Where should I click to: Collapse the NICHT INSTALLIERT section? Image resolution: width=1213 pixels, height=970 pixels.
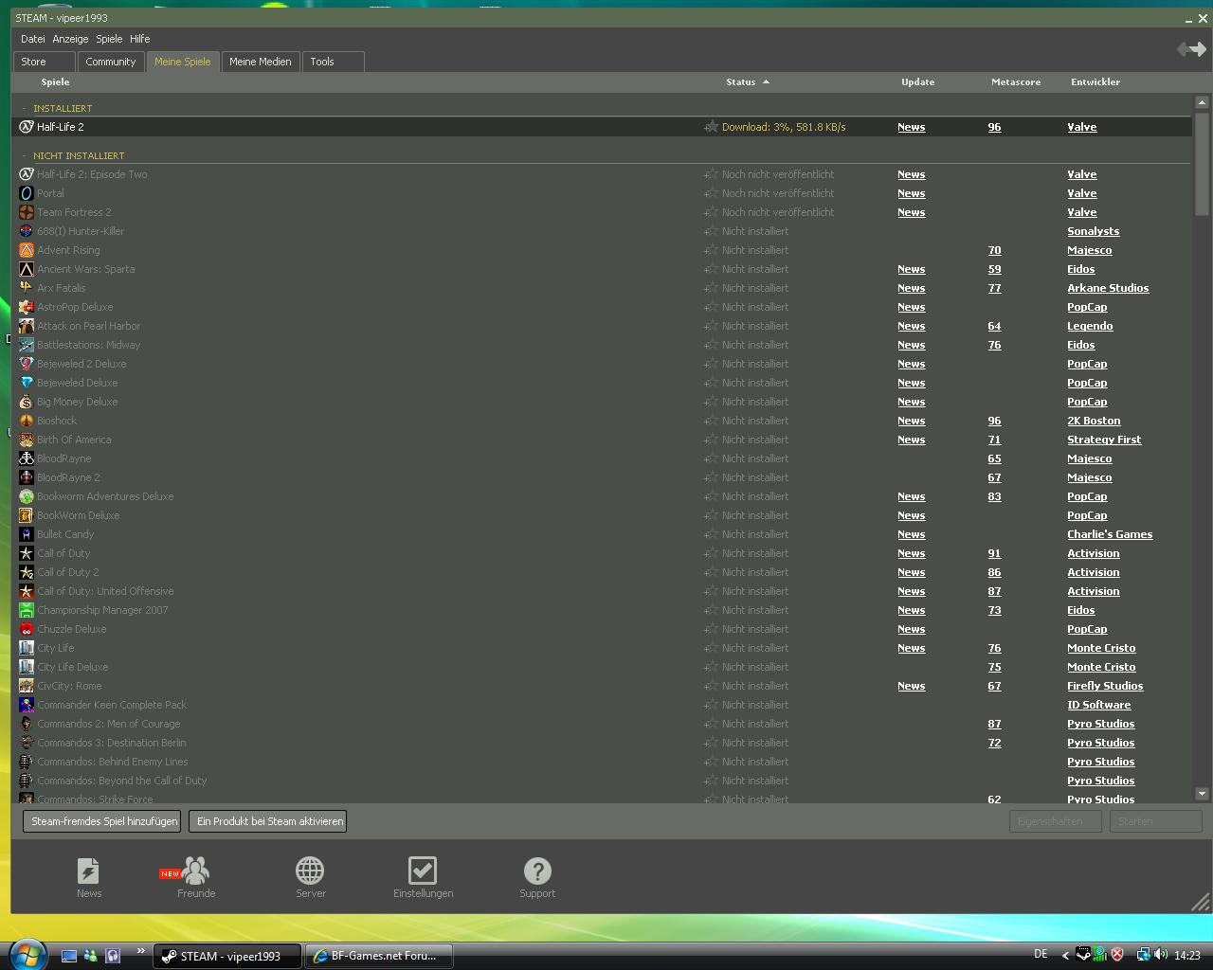pos(25,155)
